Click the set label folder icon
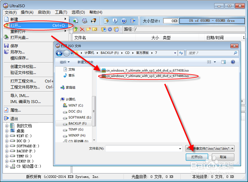 click(116, 29)
